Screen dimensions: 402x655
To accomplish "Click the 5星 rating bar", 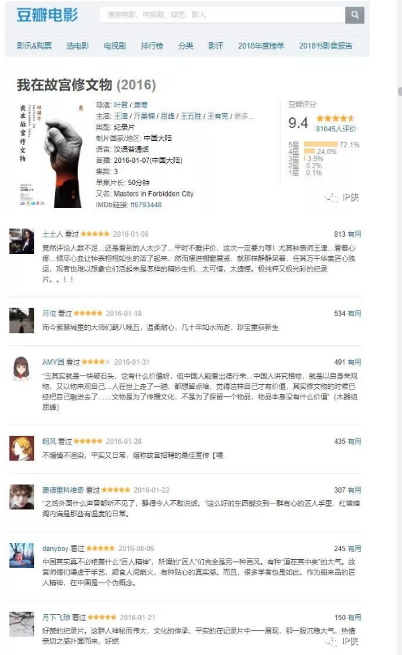I will coord(320,145).
